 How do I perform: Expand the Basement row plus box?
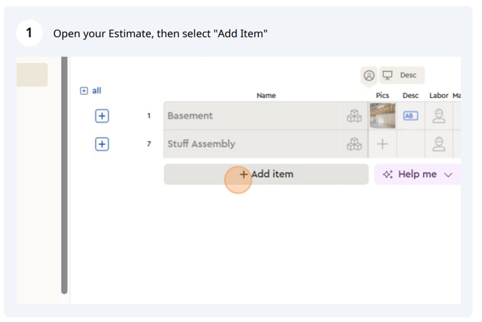click(x=102, y=115)
